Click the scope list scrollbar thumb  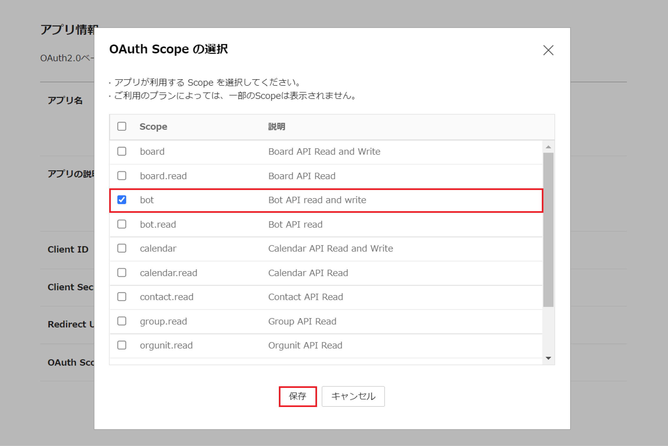(x=548, y=230)
